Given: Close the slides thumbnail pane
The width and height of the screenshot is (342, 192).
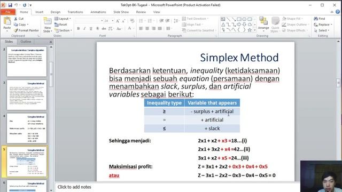Looking at the screenshot, I should click(51, 42).
